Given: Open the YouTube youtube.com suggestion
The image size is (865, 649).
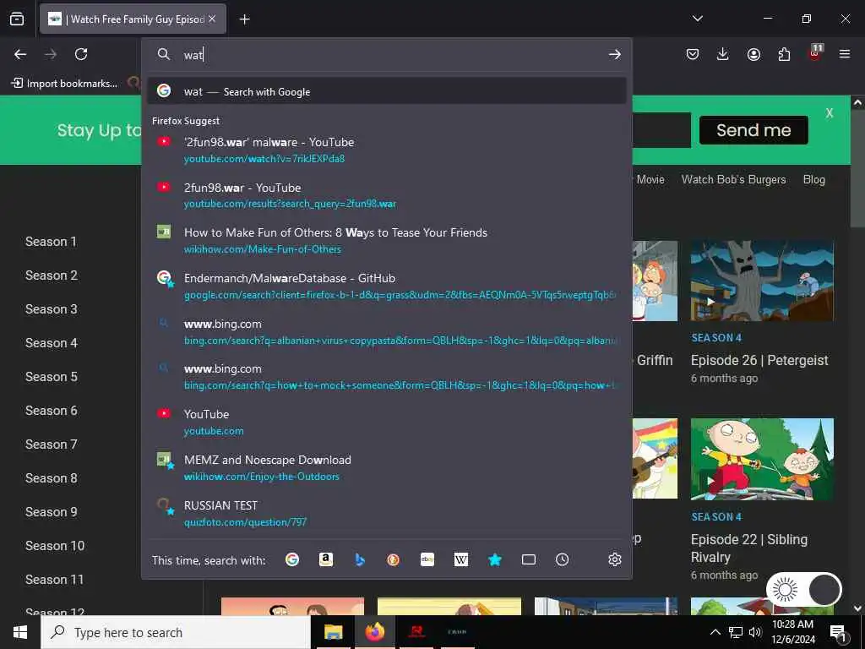Looking at the screenshot, I should 386,422.
